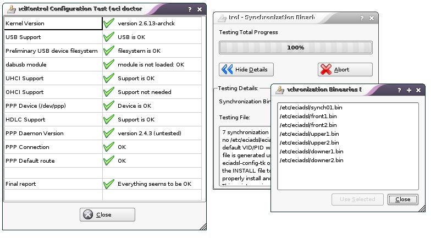
Task: Click the green checkmark for PPP Connection
Action: 109,147
